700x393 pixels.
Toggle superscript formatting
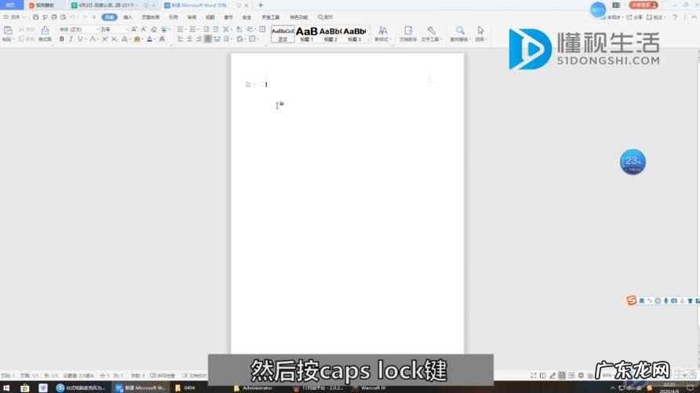coord(105,39)
